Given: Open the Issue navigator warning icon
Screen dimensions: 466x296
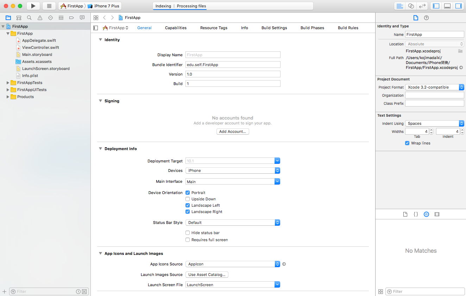Looking at the screenshot, I should pos(40,18).
